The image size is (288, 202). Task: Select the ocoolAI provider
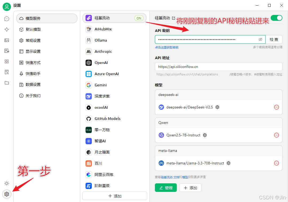pyautogui.click(x=114, y=107)
